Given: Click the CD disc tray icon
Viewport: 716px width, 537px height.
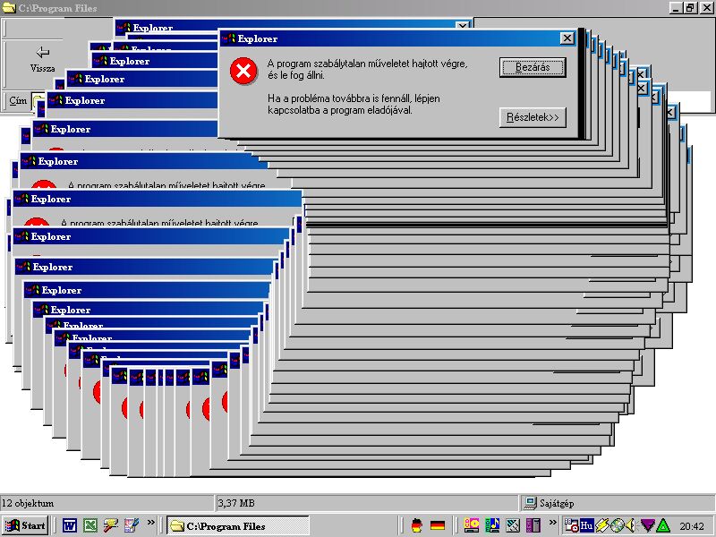Looking at the screenshot, I should click(x=617, y=525).
